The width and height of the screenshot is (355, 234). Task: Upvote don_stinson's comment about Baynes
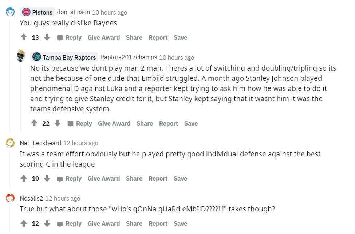[24, 37]
